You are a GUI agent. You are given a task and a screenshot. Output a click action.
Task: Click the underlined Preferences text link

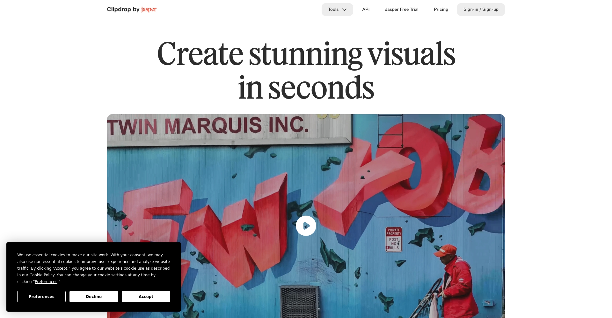click(46, 282)
